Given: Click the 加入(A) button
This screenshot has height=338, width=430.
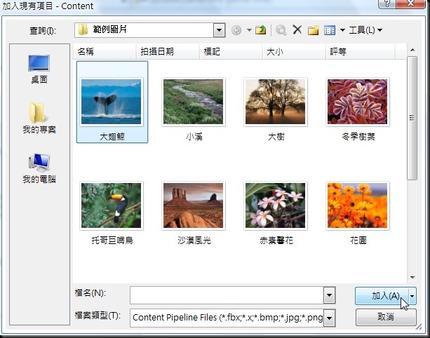Looking at the screenshot, I should tap(382, 296).
